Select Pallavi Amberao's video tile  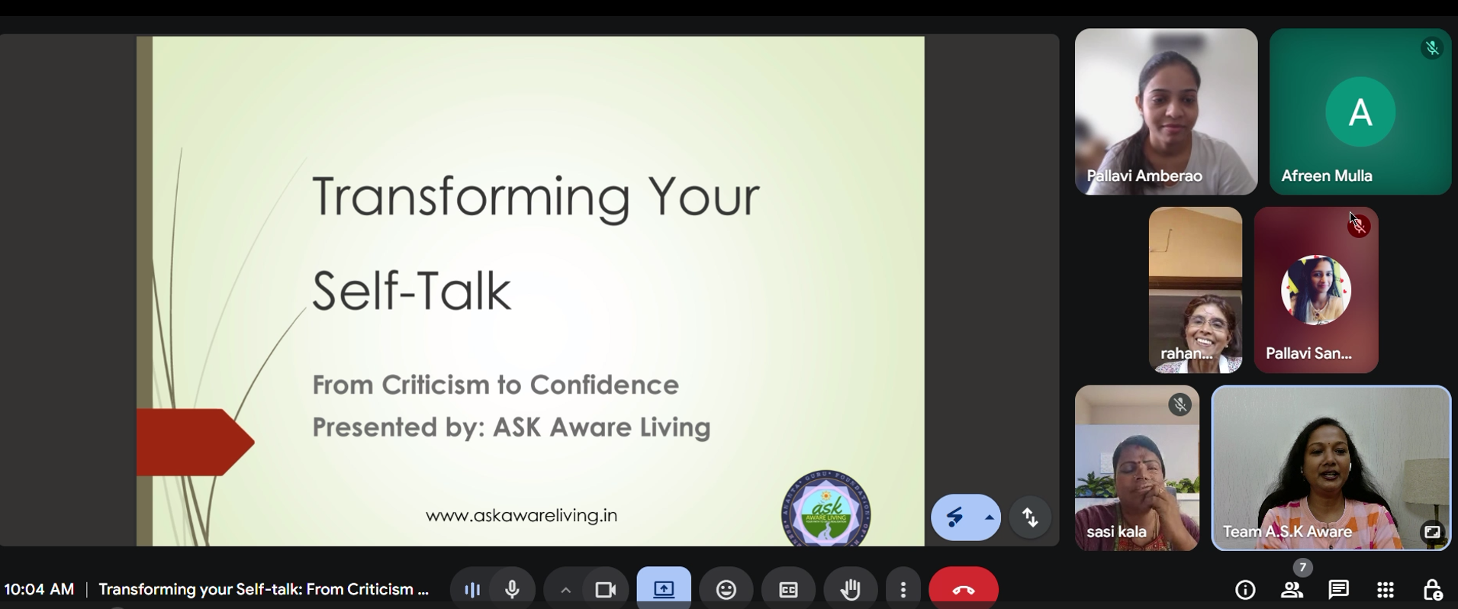pyautogui.click(x=1166, y=111)
